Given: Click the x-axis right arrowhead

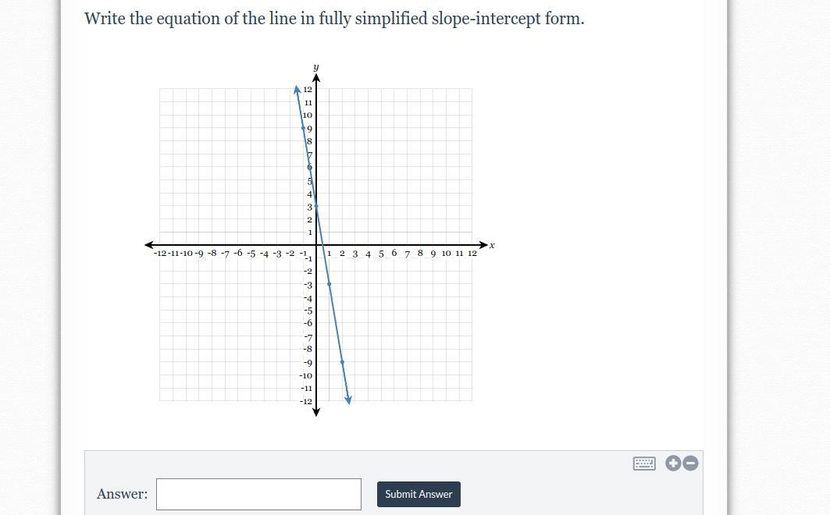Looking at the screenshot, I should 484,245.
